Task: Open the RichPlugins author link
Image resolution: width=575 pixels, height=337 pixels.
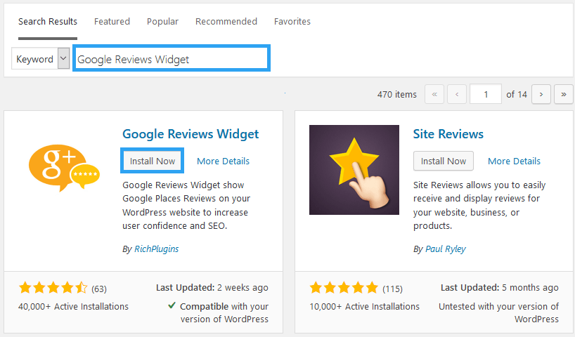Action: [x=156, y=249]
